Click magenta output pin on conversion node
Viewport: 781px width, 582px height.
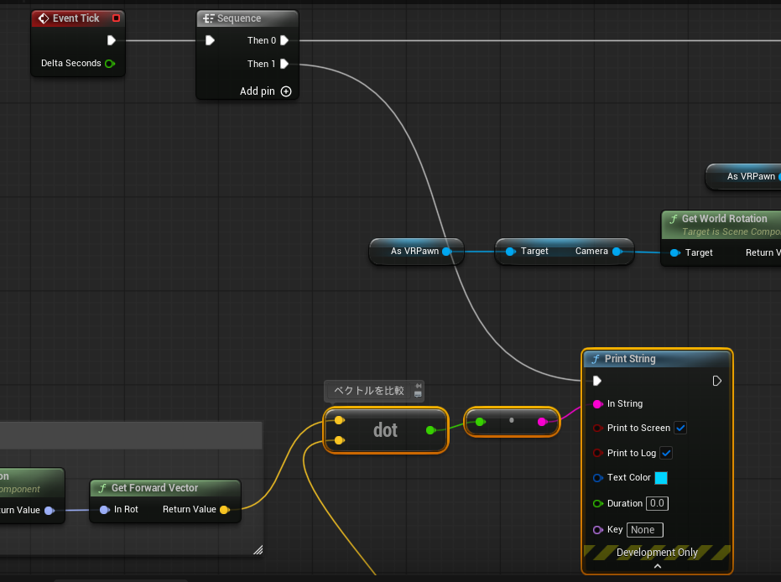coord(543,422)
